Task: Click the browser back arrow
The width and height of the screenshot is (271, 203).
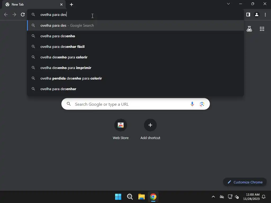Action: click(6, 15)
